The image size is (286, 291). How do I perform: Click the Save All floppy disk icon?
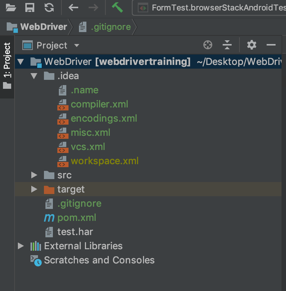30,7
